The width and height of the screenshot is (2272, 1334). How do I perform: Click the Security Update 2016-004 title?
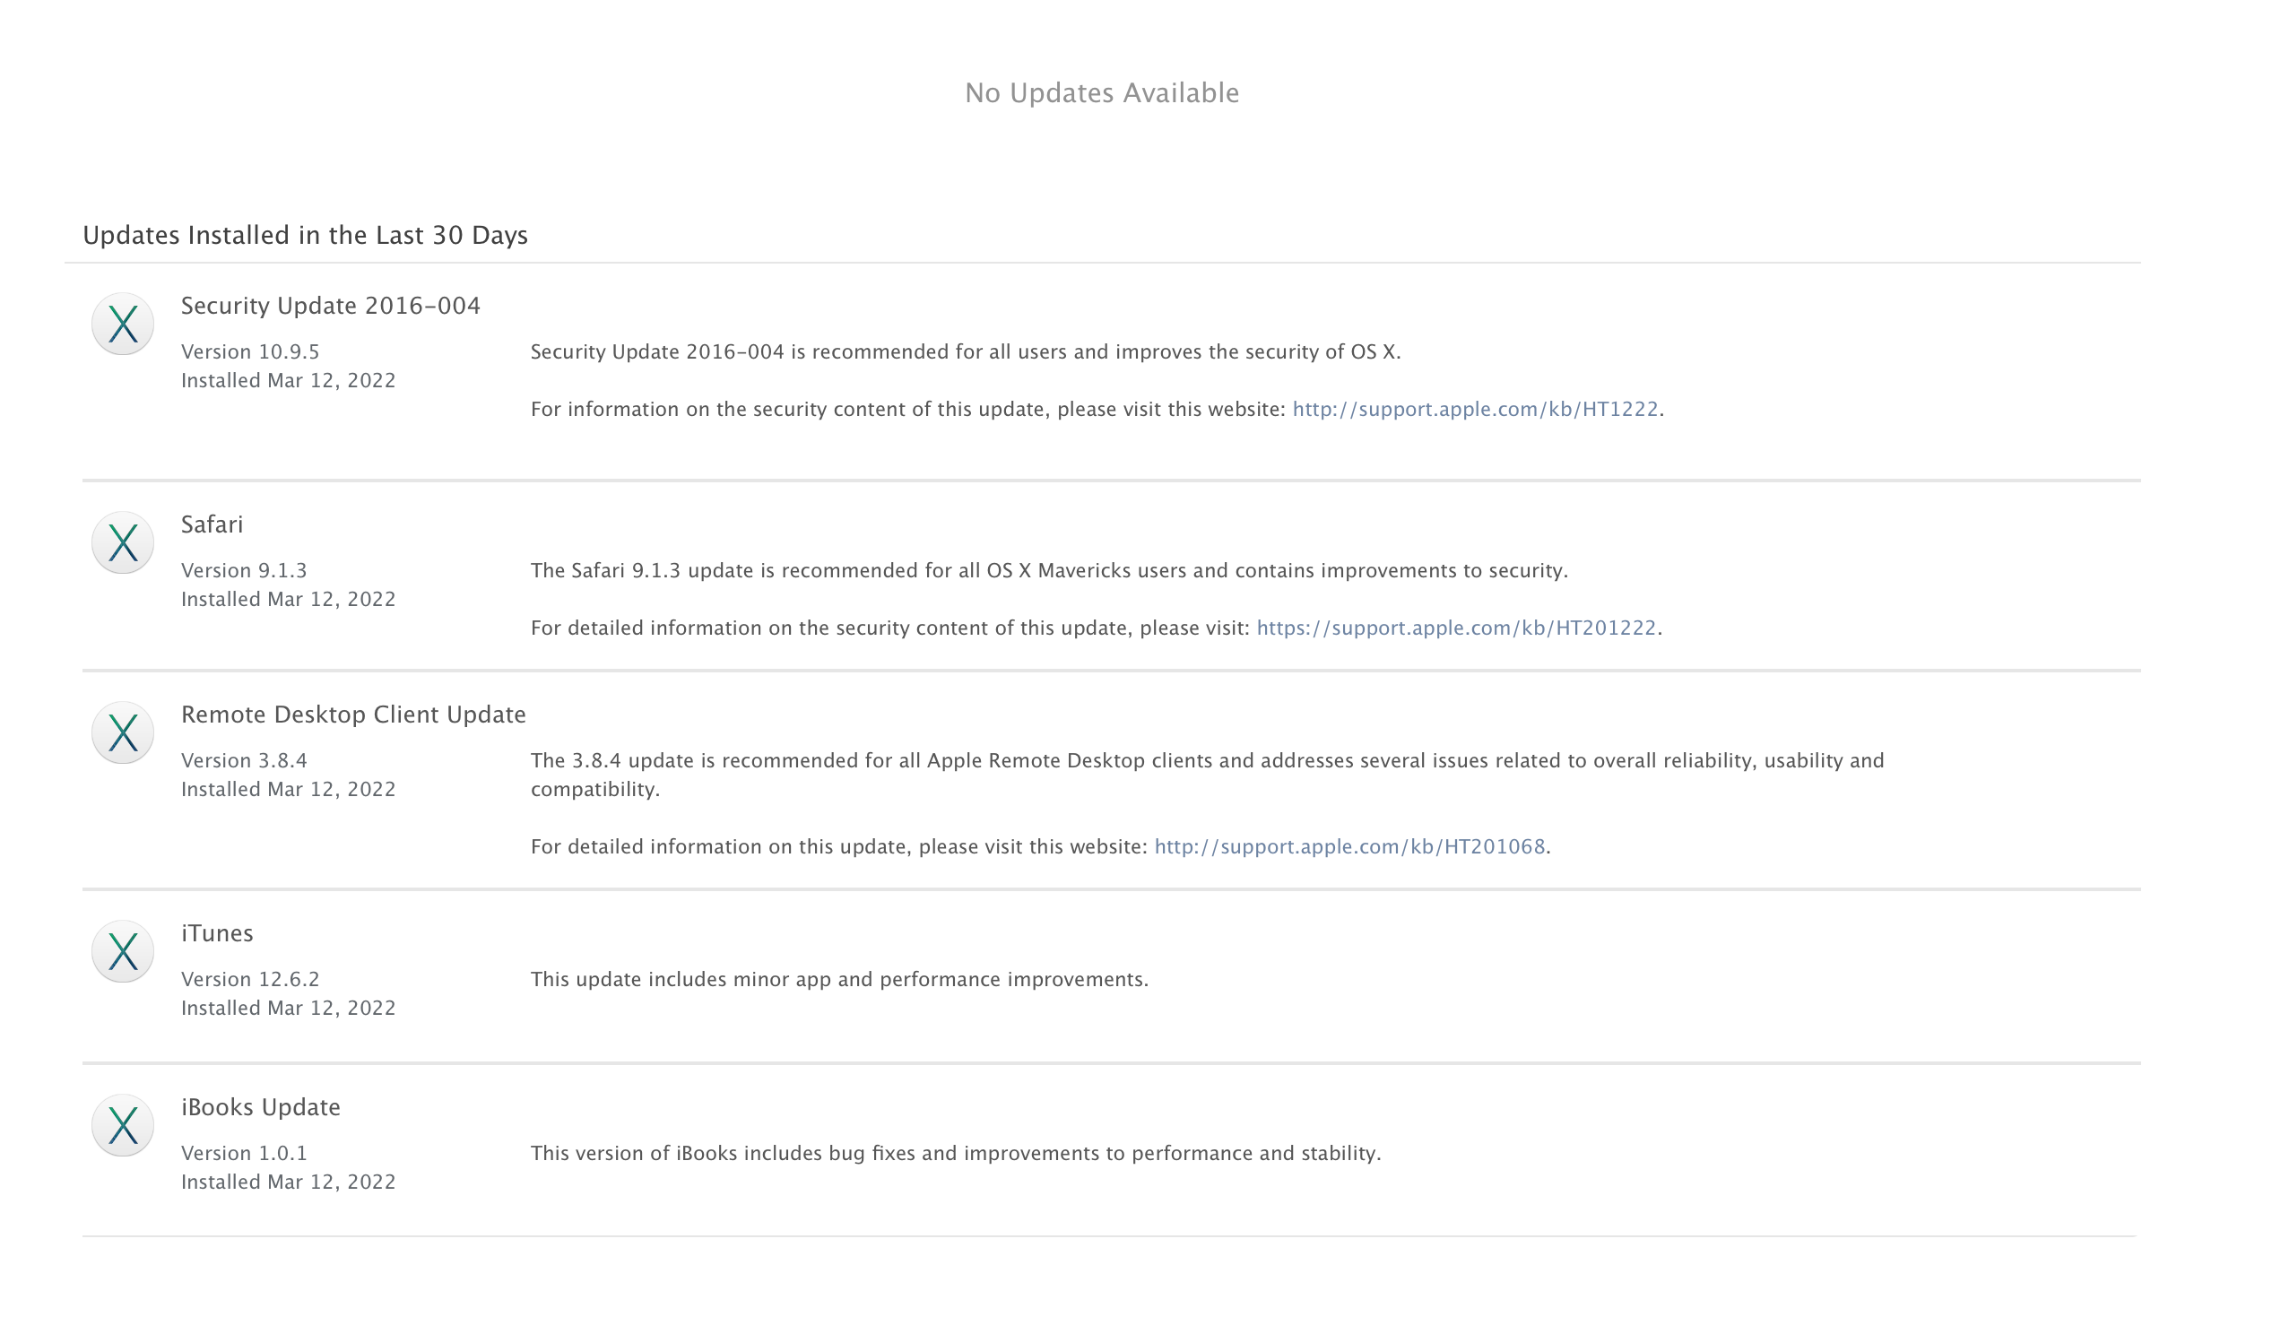(331, 307)
